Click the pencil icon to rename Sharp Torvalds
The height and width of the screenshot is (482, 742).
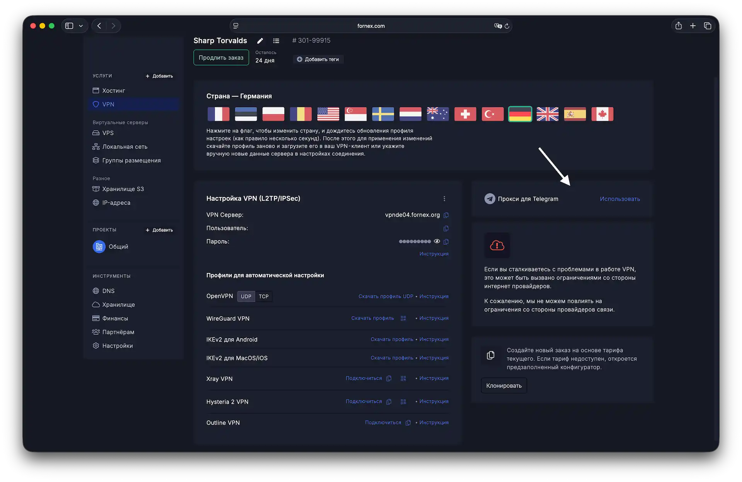tap(260, 41)
